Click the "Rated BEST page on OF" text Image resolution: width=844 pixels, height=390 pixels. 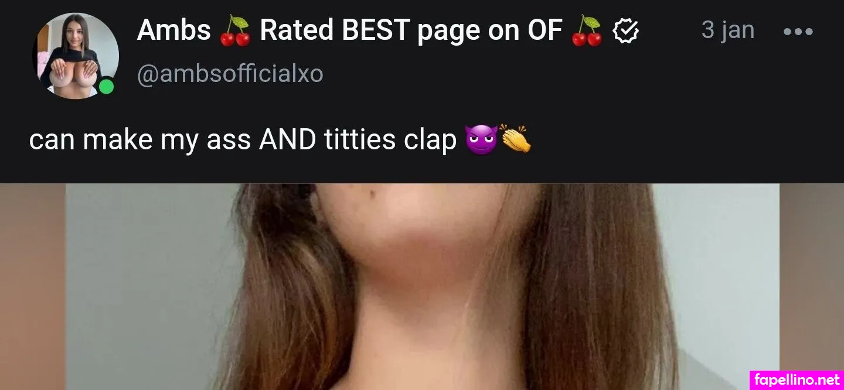pyautogui.click(x=411, y=30)
